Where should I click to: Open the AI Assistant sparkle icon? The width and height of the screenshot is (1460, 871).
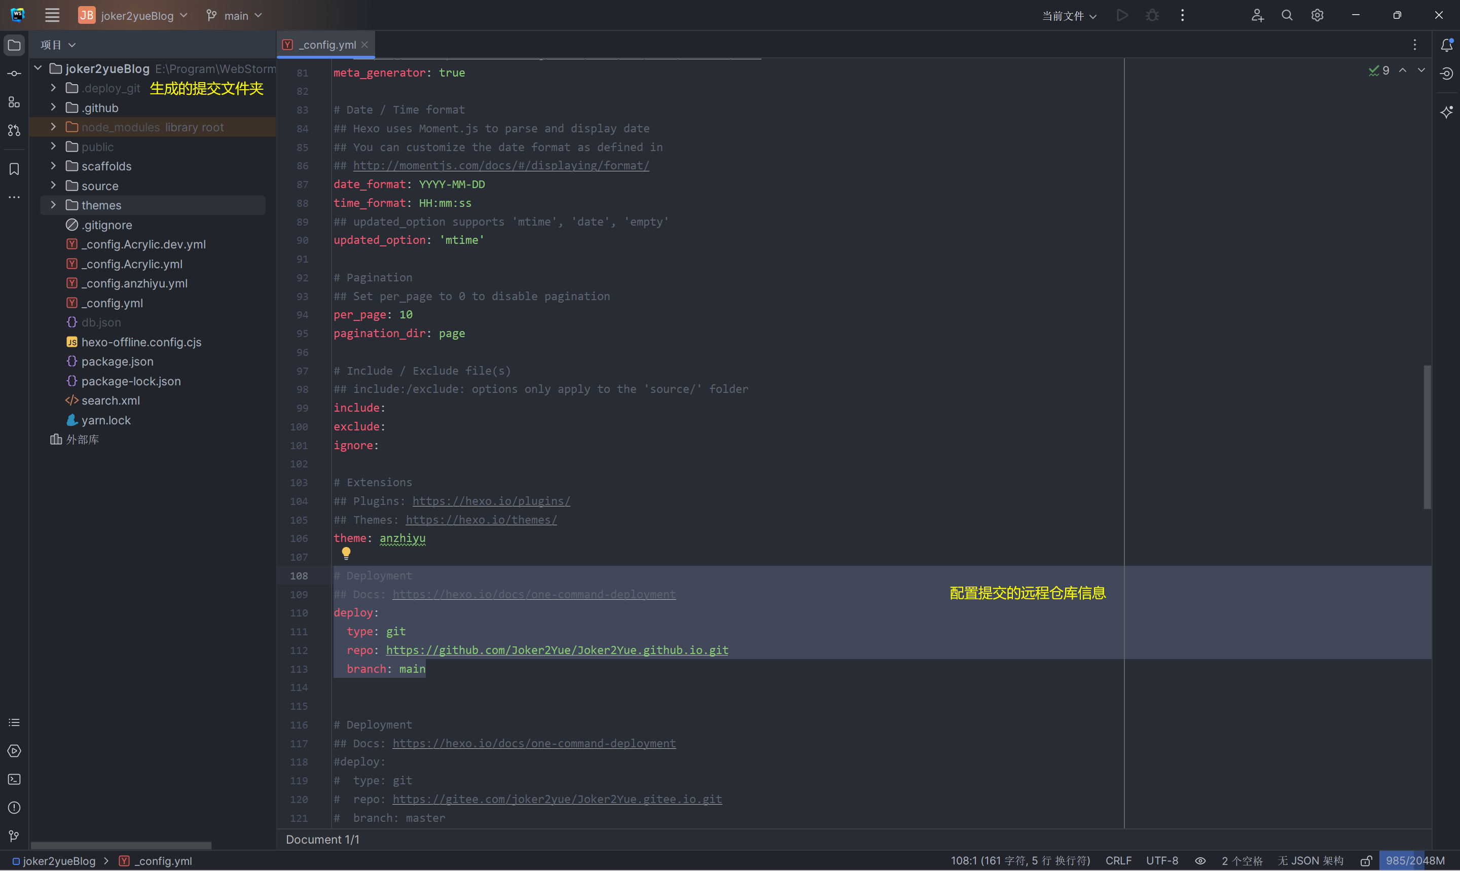1446,112
